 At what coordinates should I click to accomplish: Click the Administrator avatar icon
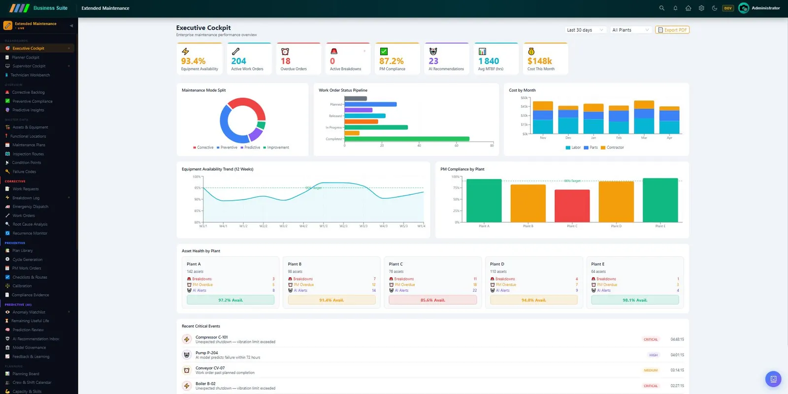pos(744,8)
